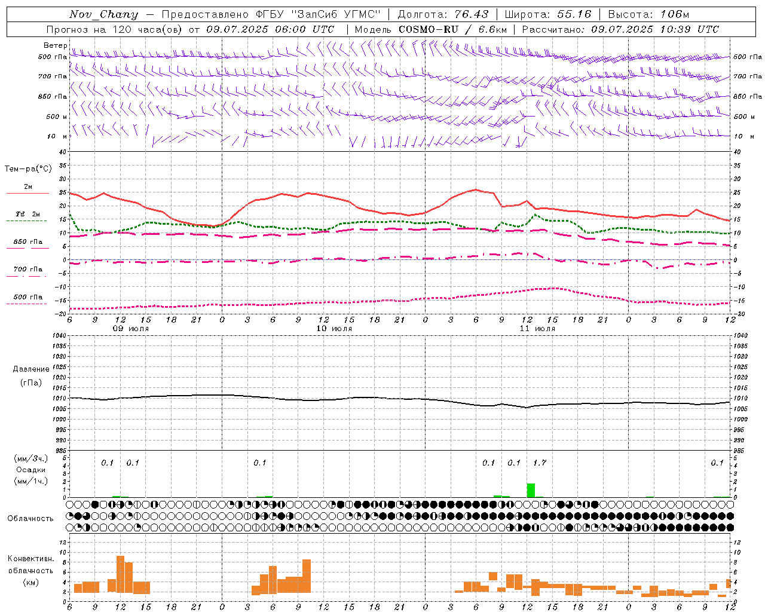765x612 pixels.
Task: Click the tall green precipitation bar below 1.7
Action: tap(531, 490)
